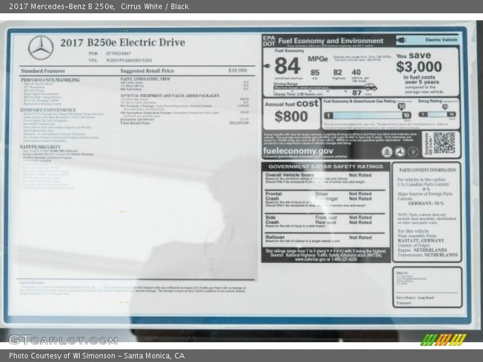Click the Suggested Retail Price heading

pyautogui.click(x=147, y=71)
